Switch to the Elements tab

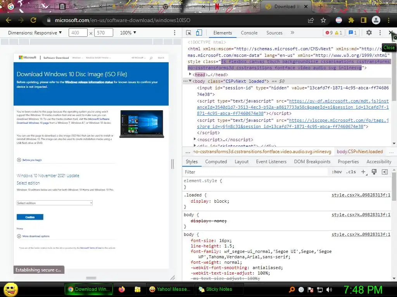(x=223, y=33)
